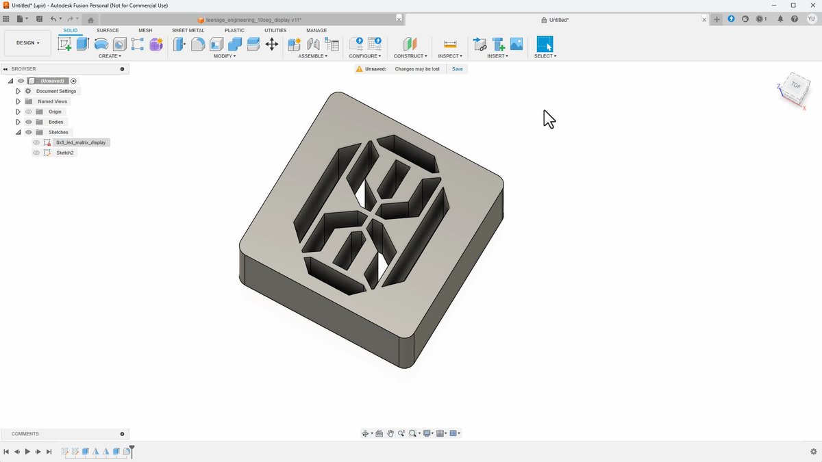This screenshot has width=822, height=462.
Task: Open the CREATE dropdown menu
Action: (110, 56)
